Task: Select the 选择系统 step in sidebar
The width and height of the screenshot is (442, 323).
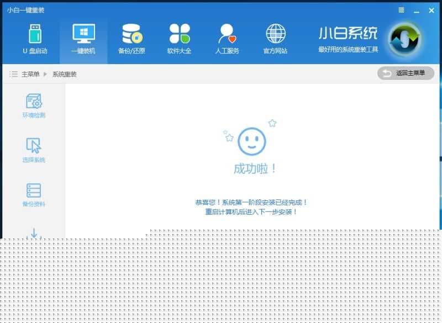Action: coord(34,150)
